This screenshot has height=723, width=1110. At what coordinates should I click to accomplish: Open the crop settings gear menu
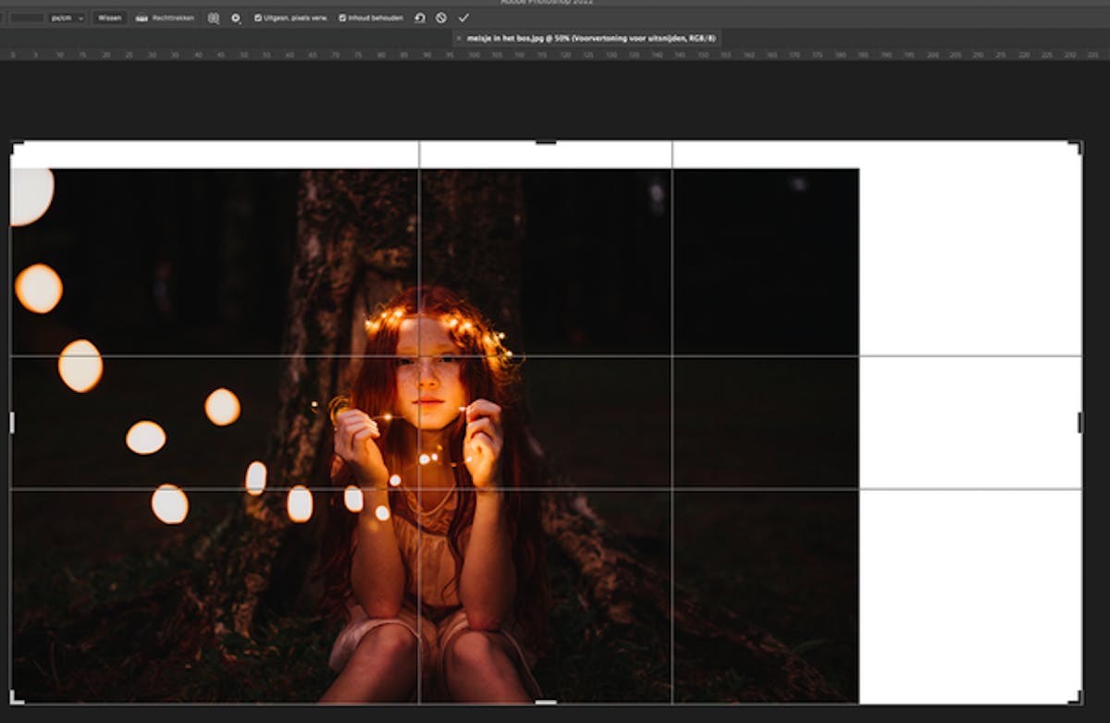[236, 18]
